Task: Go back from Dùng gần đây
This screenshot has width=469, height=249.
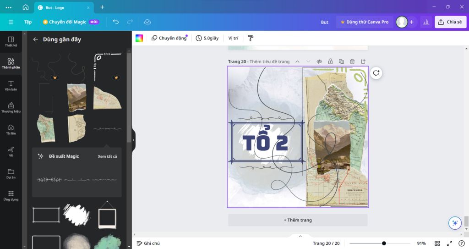Action: pyautogui.click(x=36, y=39)
